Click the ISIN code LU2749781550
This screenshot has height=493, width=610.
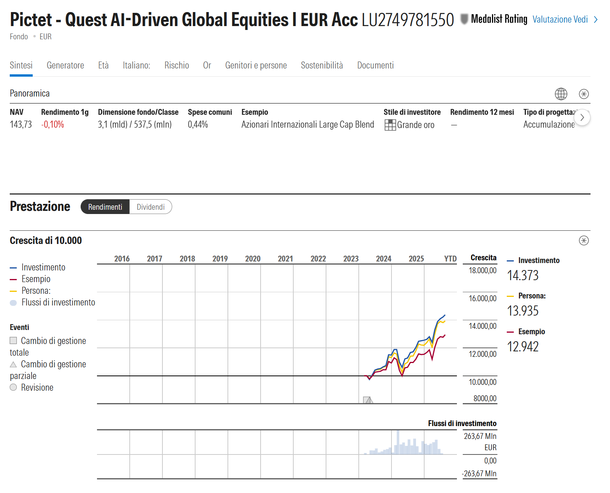(408, 20)
